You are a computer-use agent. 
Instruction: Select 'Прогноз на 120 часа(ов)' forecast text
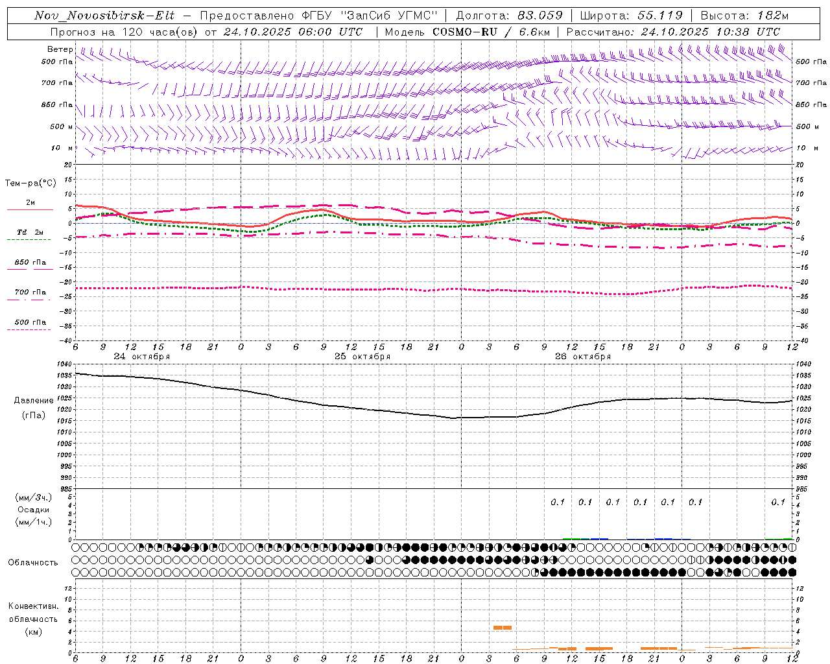(124, 32)
